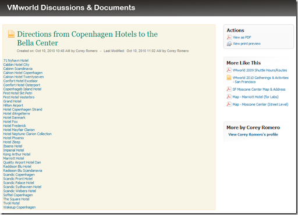The image size is (298, 215).
Task: Open the Cabinn Scandinavia link
Action: point(18,69)
